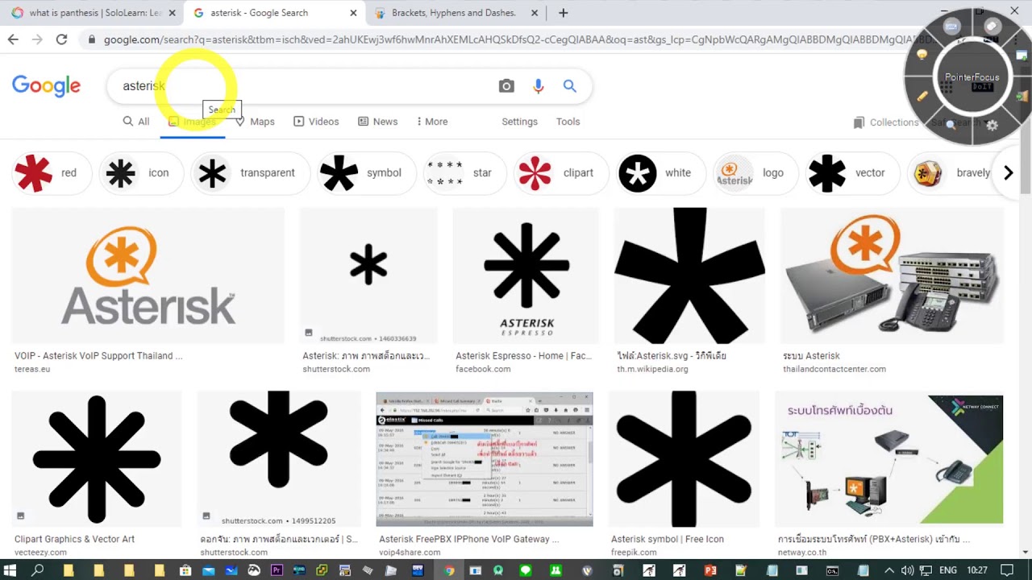Activate the PointerFocus magnifier tool

coord(952,125)
